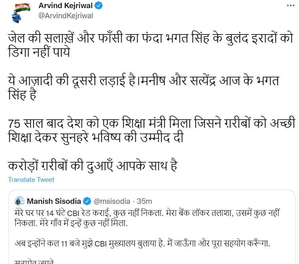Image resolution: width=299 pixels, height=264 pixels.
Task: Click Arvind Kejriwal's blue verified badge
Action: tap(99, 6)
